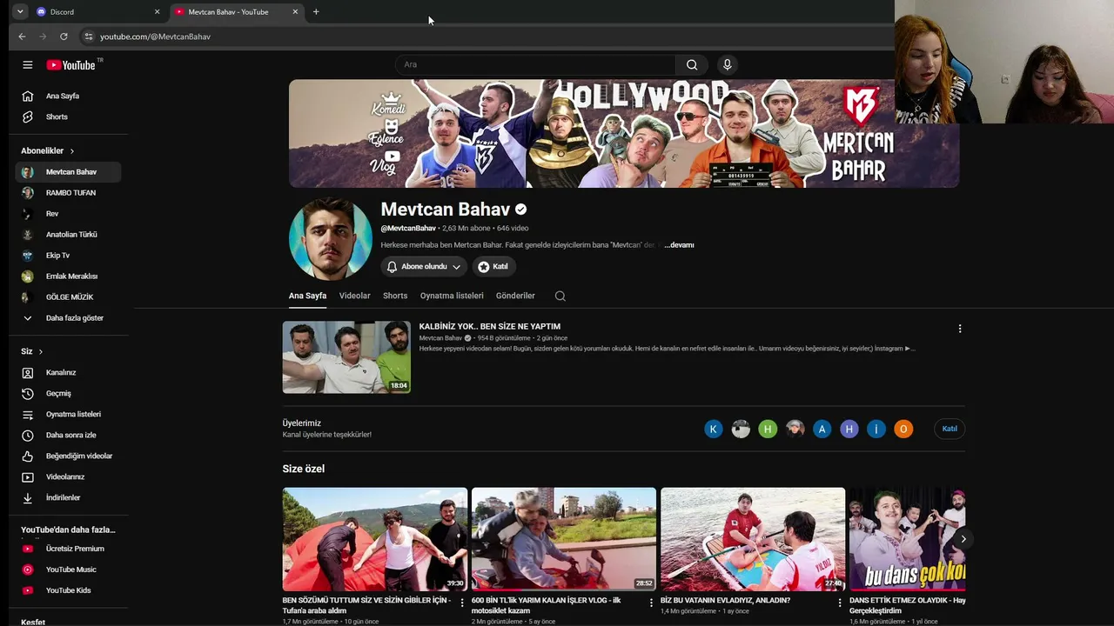The width and height of the screenshot is (1114, 626).
Task: Open Daha sonra izle list
Action: [x=68, y=435]
